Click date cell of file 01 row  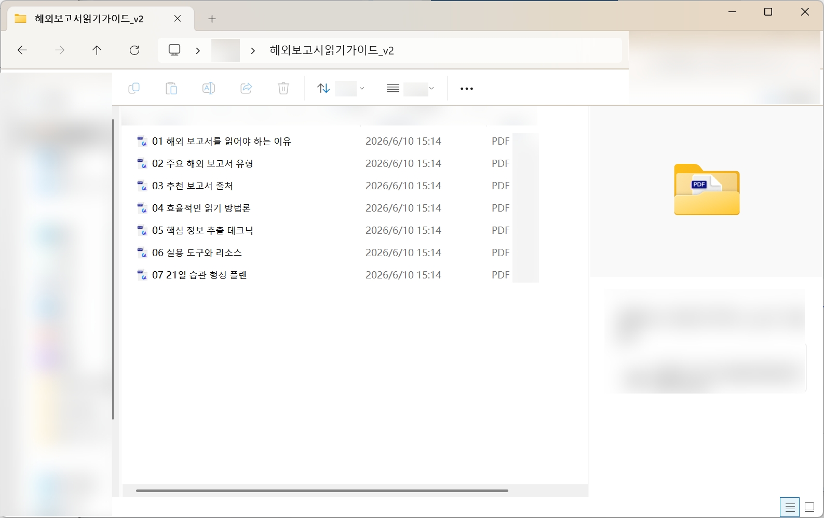pos(403,141)
